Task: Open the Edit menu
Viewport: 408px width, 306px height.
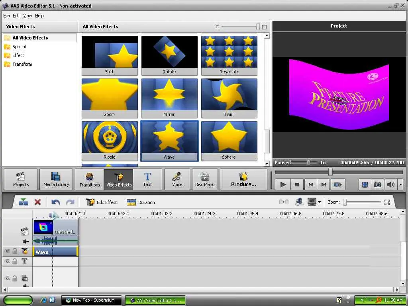Action: [x=16, y=16]
